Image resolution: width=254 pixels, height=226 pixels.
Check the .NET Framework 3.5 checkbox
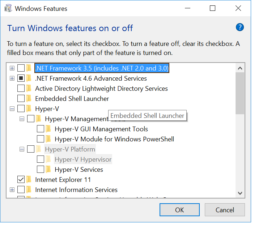[x=21, y=68]
